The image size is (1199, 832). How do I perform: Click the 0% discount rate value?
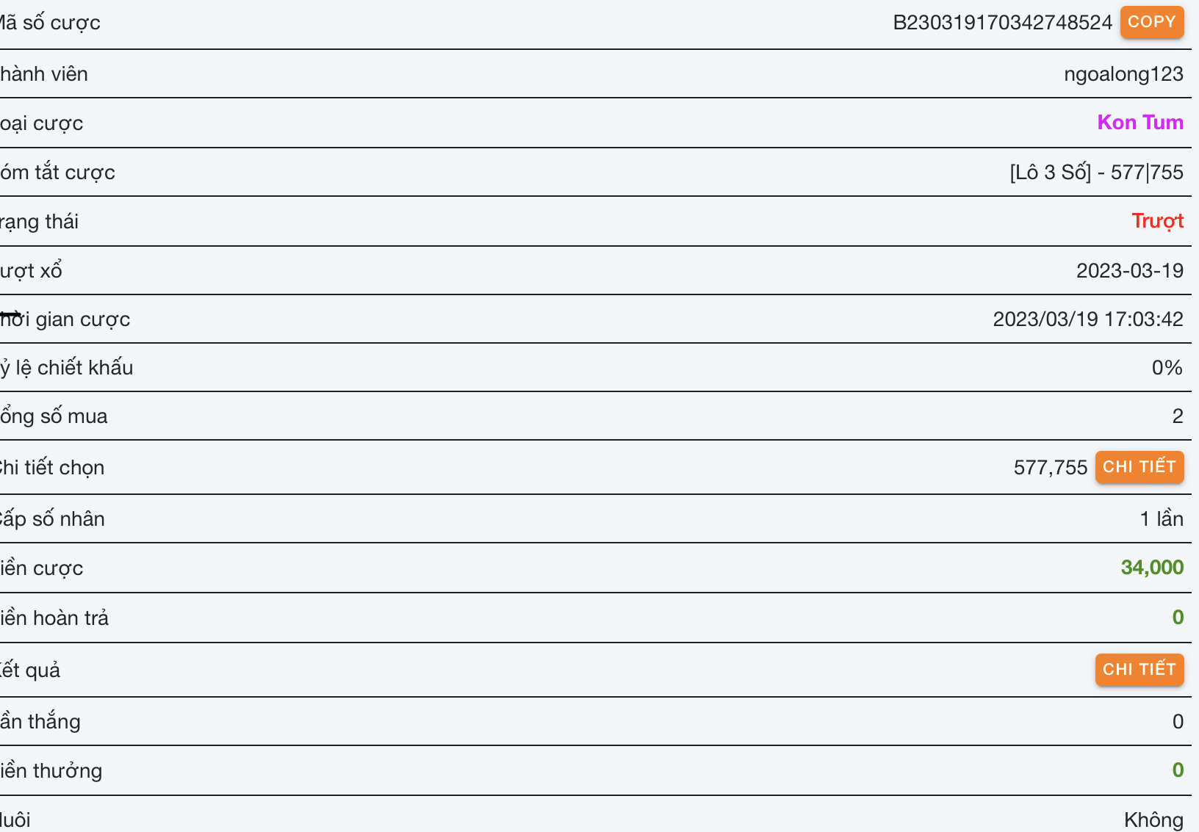pyautogui.click(x=1167, y=368)
